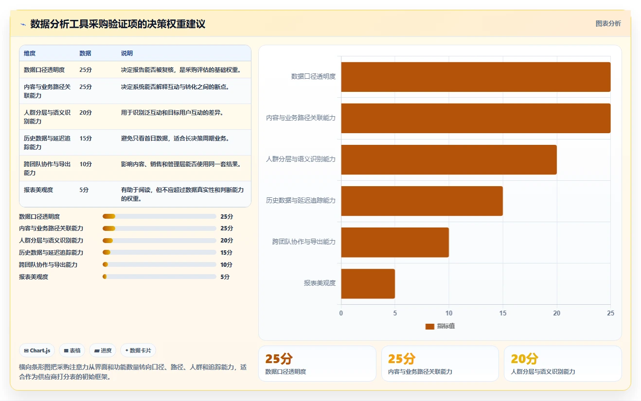641x401 pixels.
Task: Click the x-axis tick label 10
Action: click(x=449, y=314)
